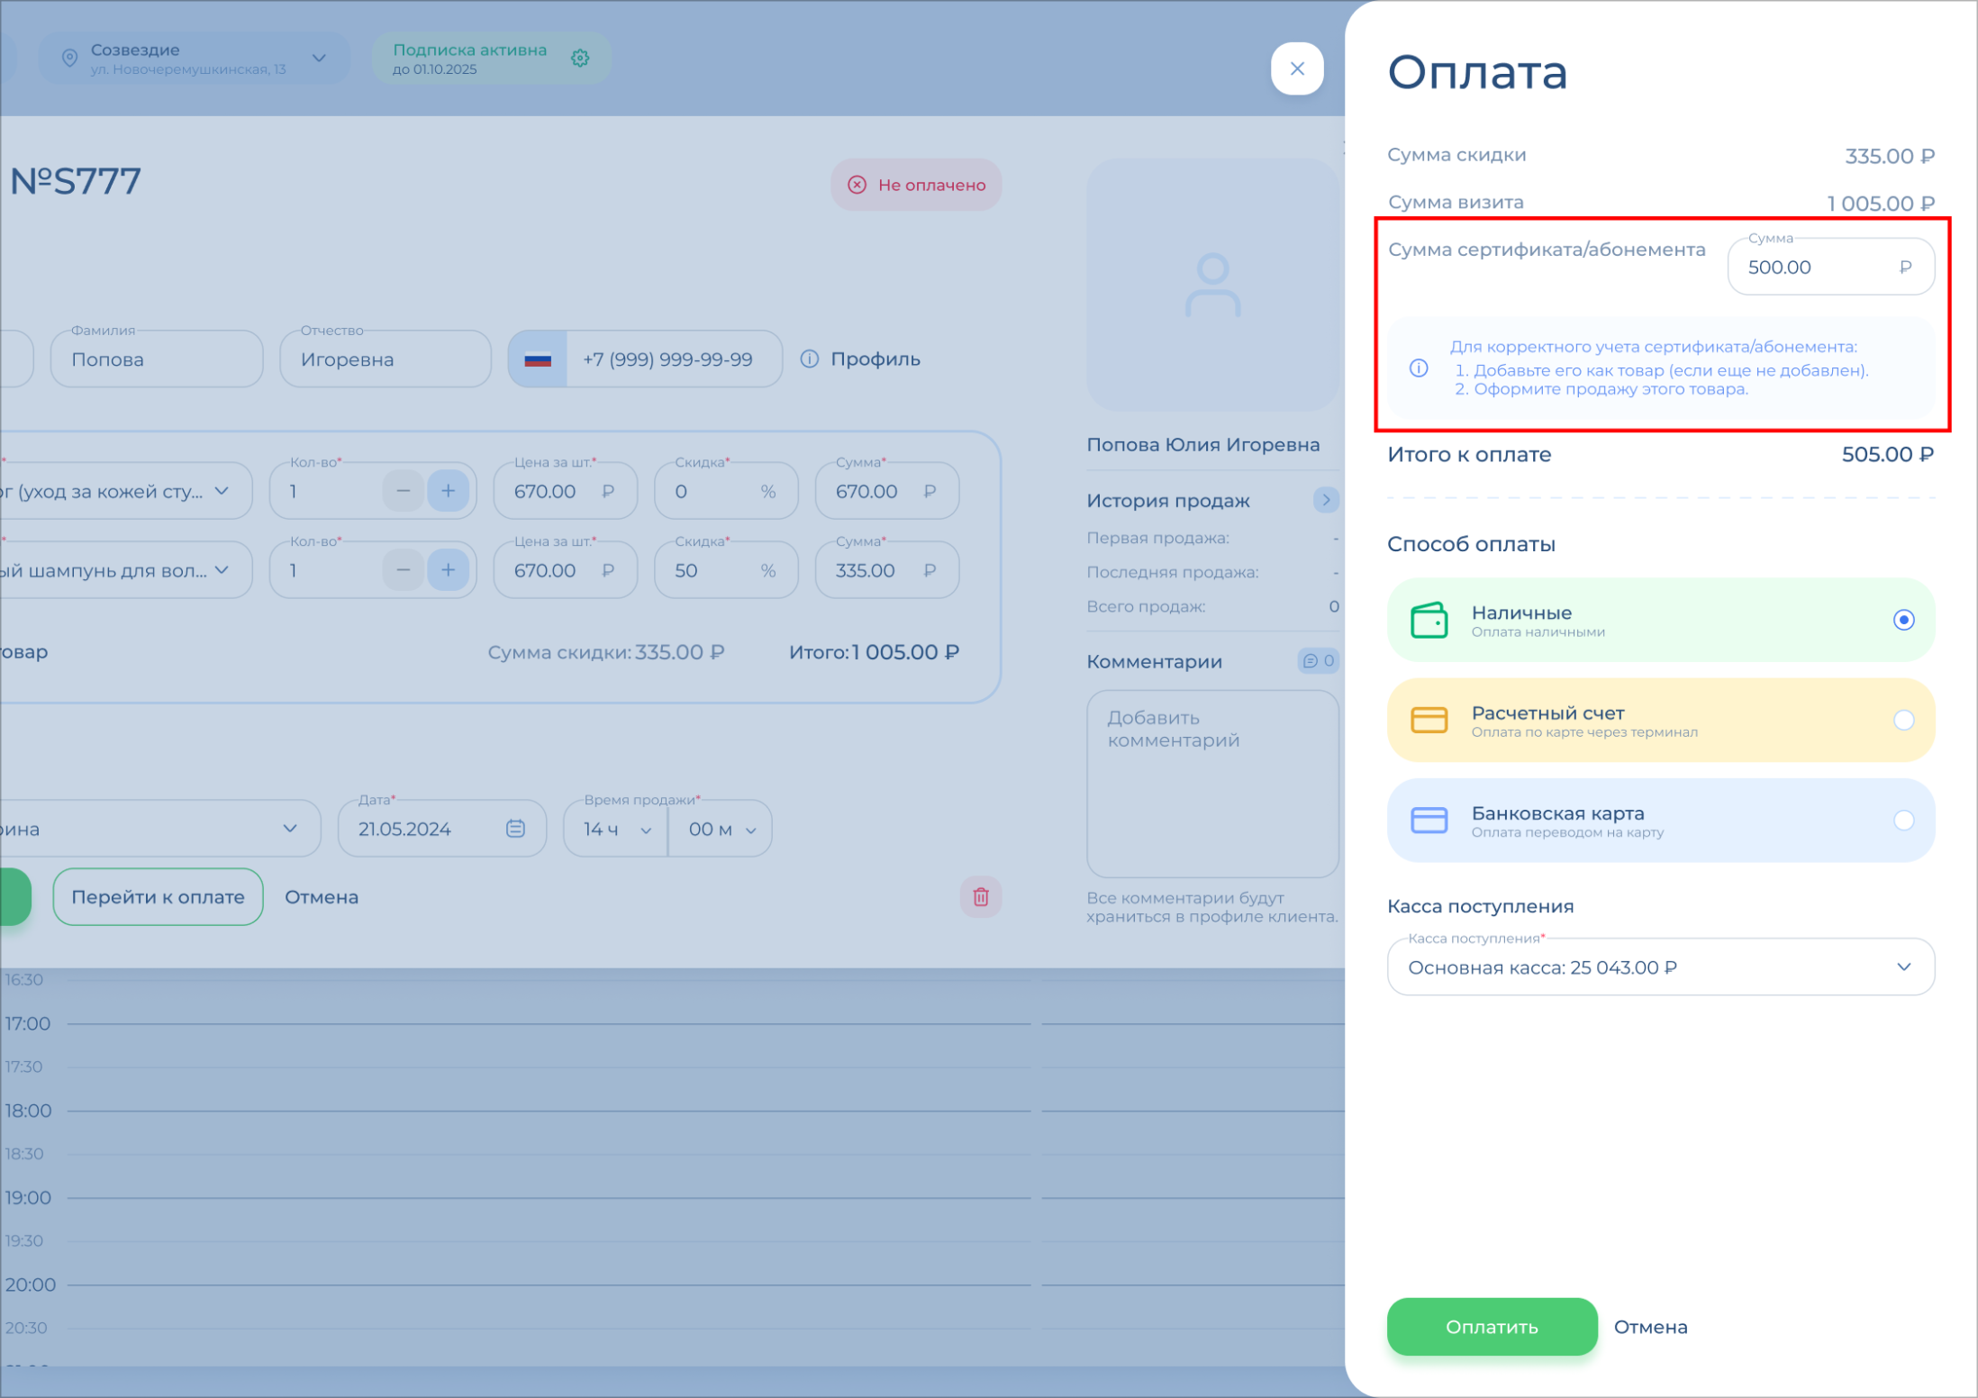Open the hours dropdown showing 14 ч
Screen dimensions: 1978x1398
pos(616,829)
